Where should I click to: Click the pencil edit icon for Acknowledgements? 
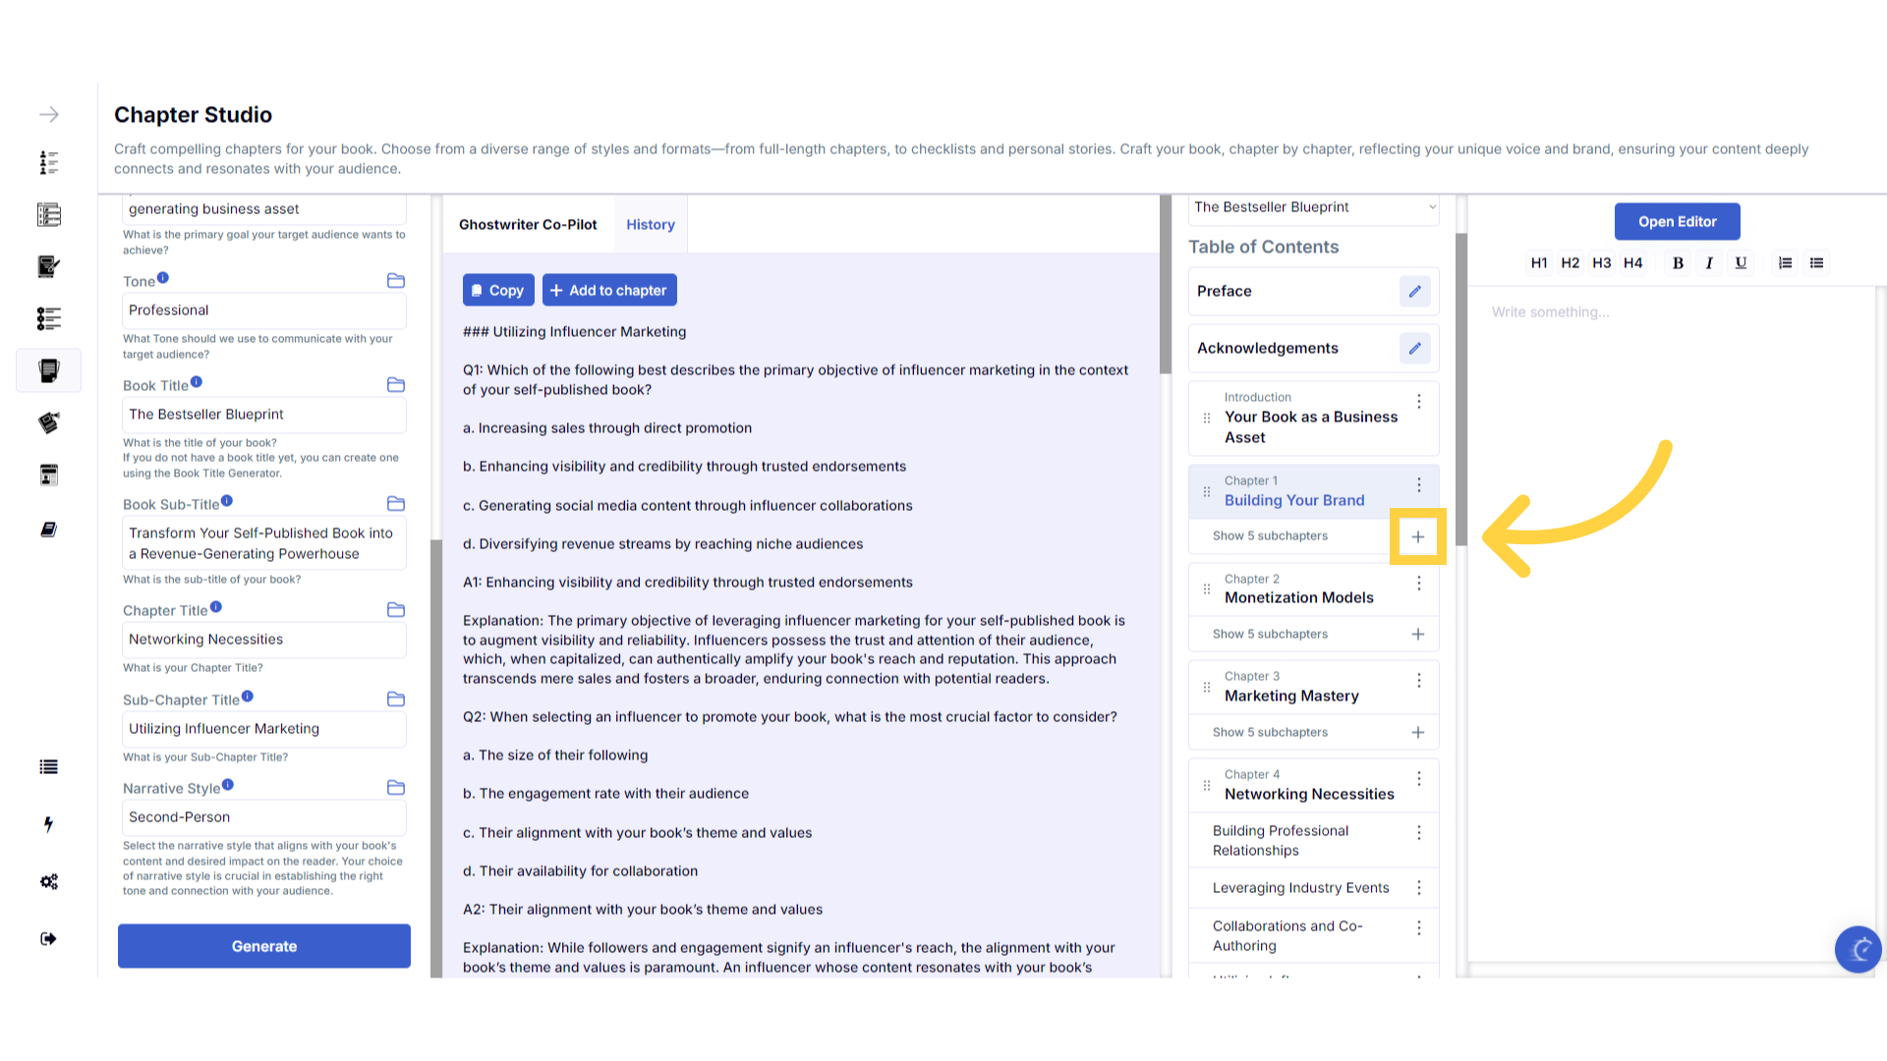(1414, 349)
